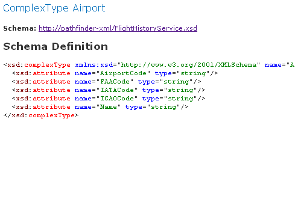Image resolution: width=295 pixels, height=217 pixels.
Task: Click the opening xsd:complexType tag line
Action: (149, 65)
